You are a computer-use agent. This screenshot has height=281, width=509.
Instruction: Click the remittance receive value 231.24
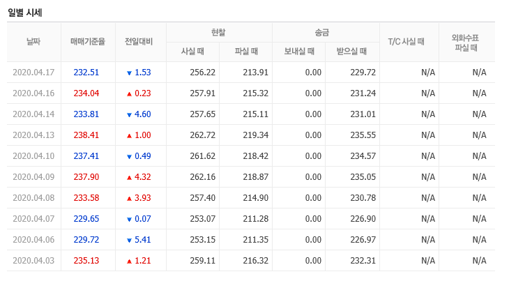[363, 93]
